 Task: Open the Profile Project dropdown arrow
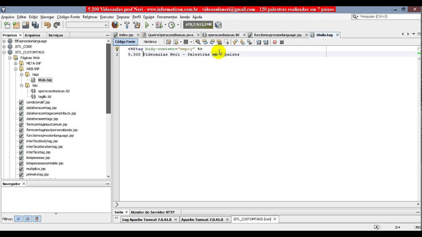click(178, 25)
